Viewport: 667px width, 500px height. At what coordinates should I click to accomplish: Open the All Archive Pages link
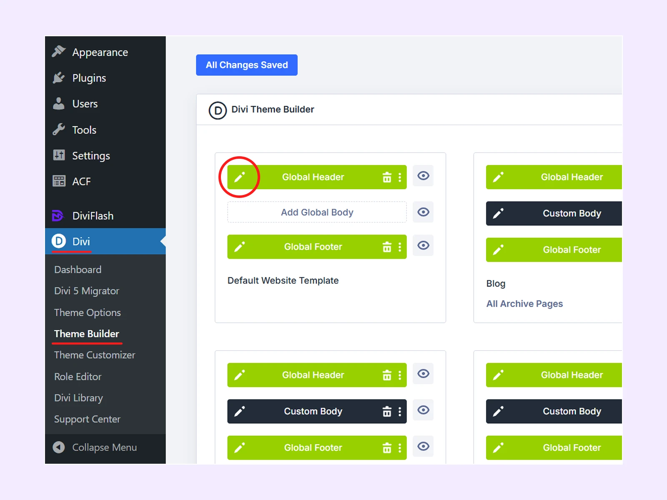point(524,304)
